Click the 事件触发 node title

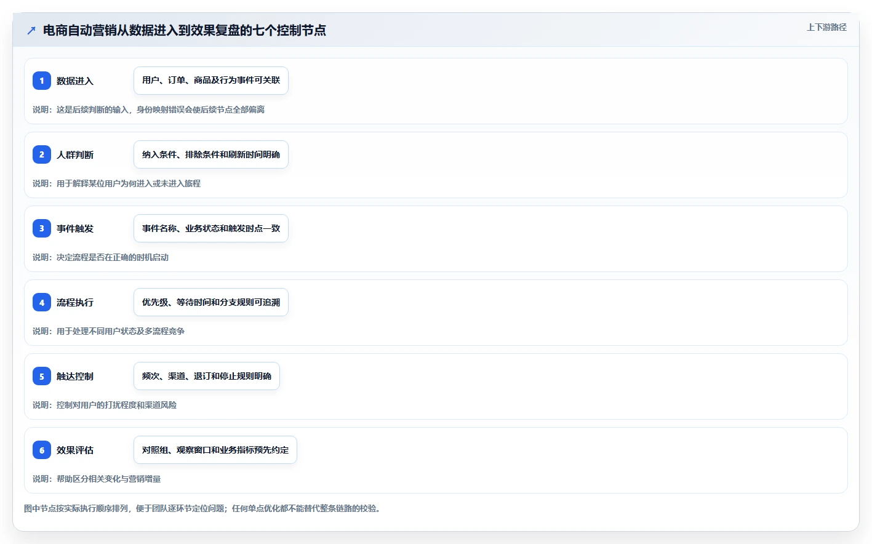[75, 228]
